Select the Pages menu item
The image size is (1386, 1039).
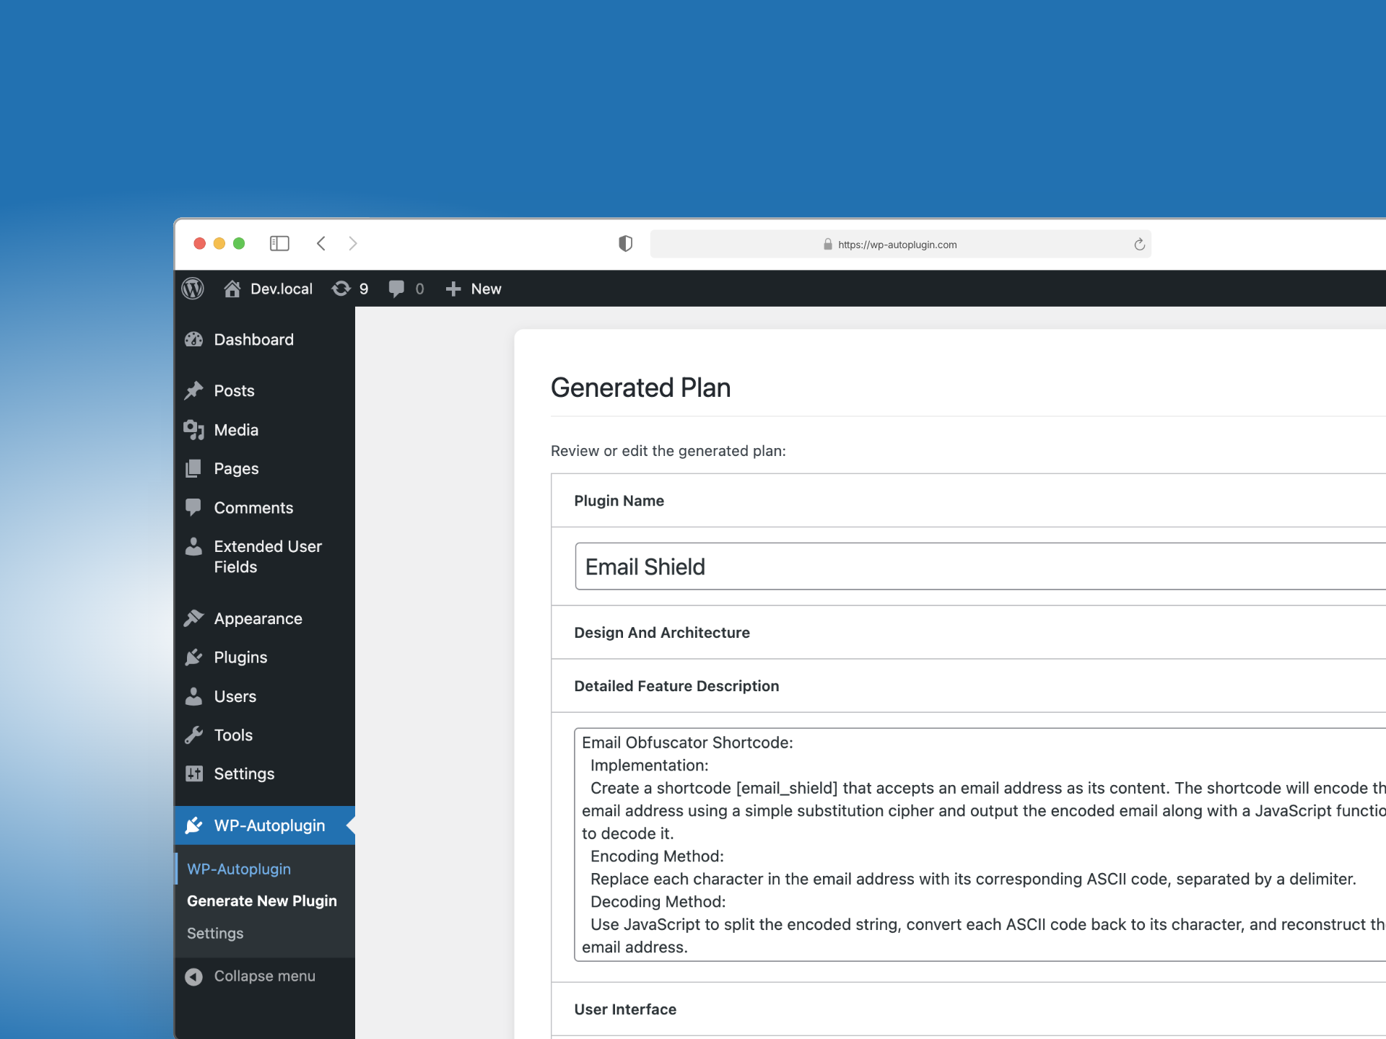tap(234, 468)
